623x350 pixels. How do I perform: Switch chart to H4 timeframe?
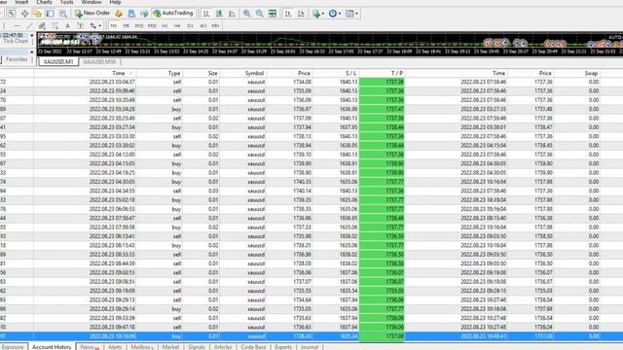tap(177, 26)
